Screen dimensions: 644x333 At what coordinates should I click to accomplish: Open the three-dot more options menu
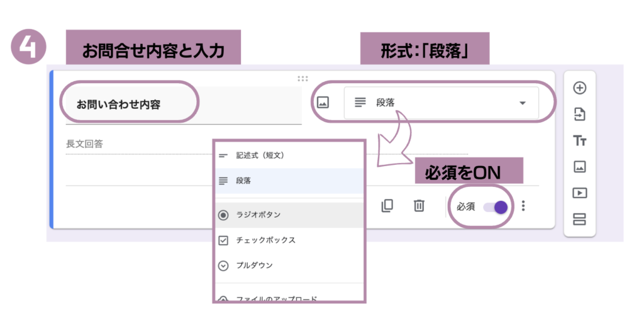pos(523,206)
